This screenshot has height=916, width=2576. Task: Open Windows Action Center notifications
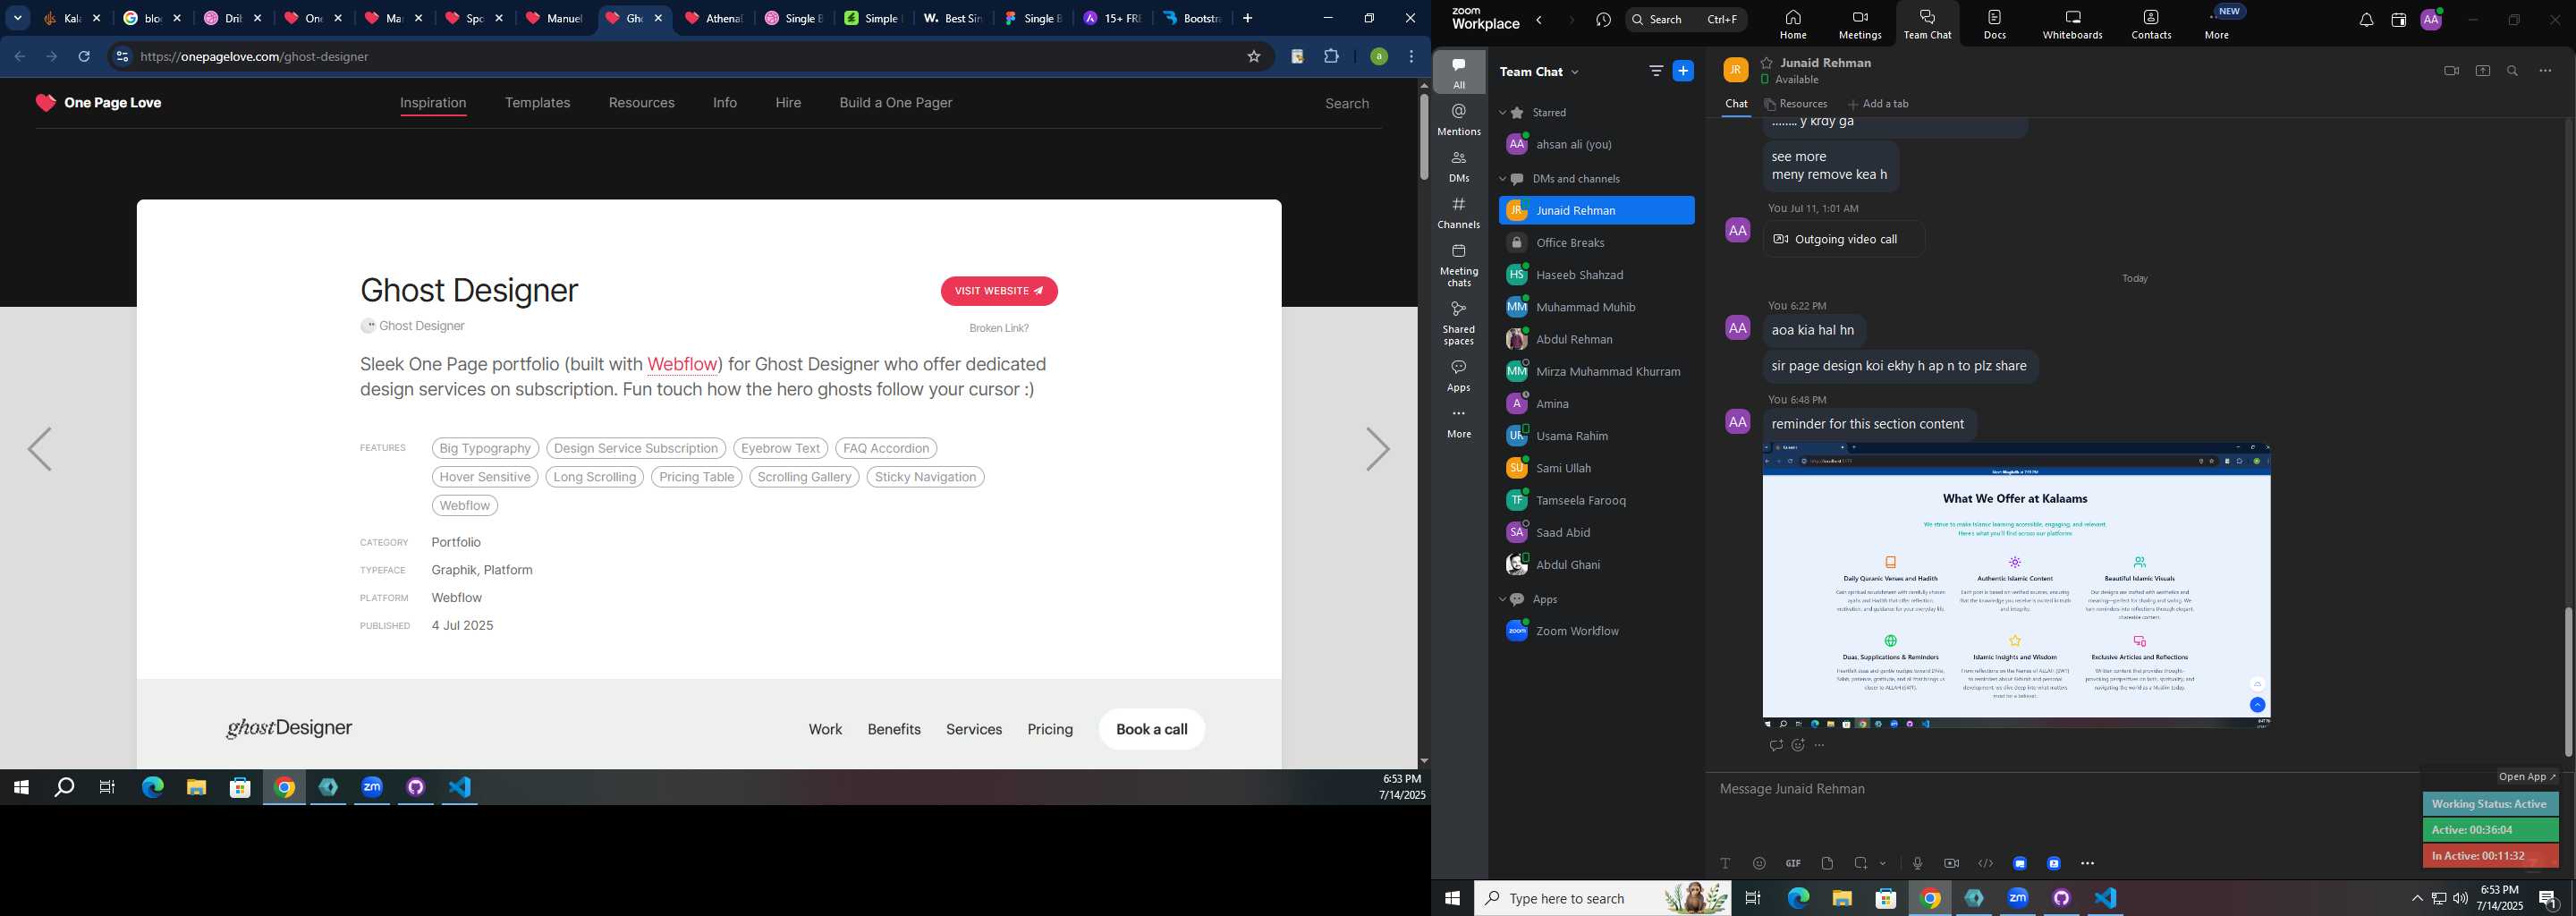(x=2549, y=898)
